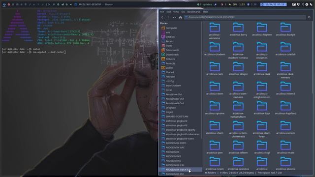Open settings gear icon in top panel
This screenshot has height=177, width=315.
click(x=307, y=4)
